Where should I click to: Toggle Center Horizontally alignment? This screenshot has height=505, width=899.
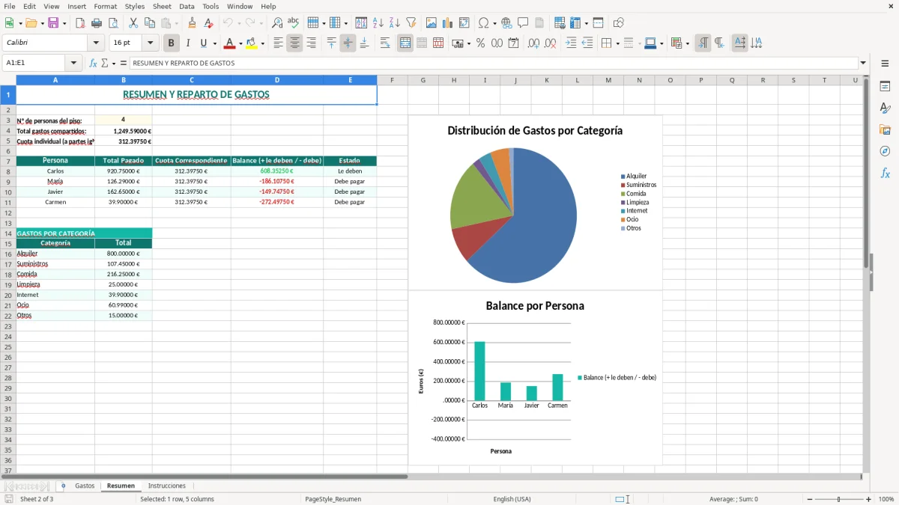(294, 43)
